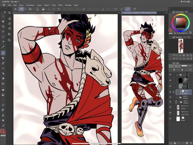Open the File menu

(x=9, y=5)
